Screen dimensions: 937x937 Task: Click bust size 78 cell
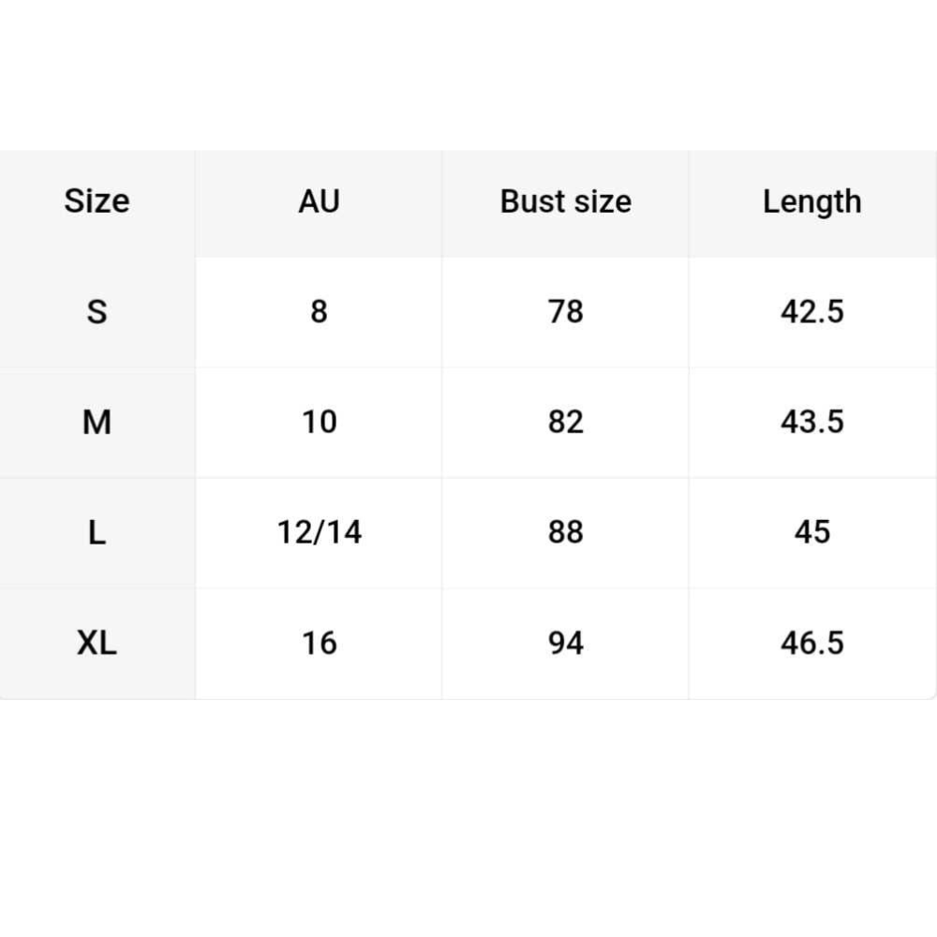565,311
